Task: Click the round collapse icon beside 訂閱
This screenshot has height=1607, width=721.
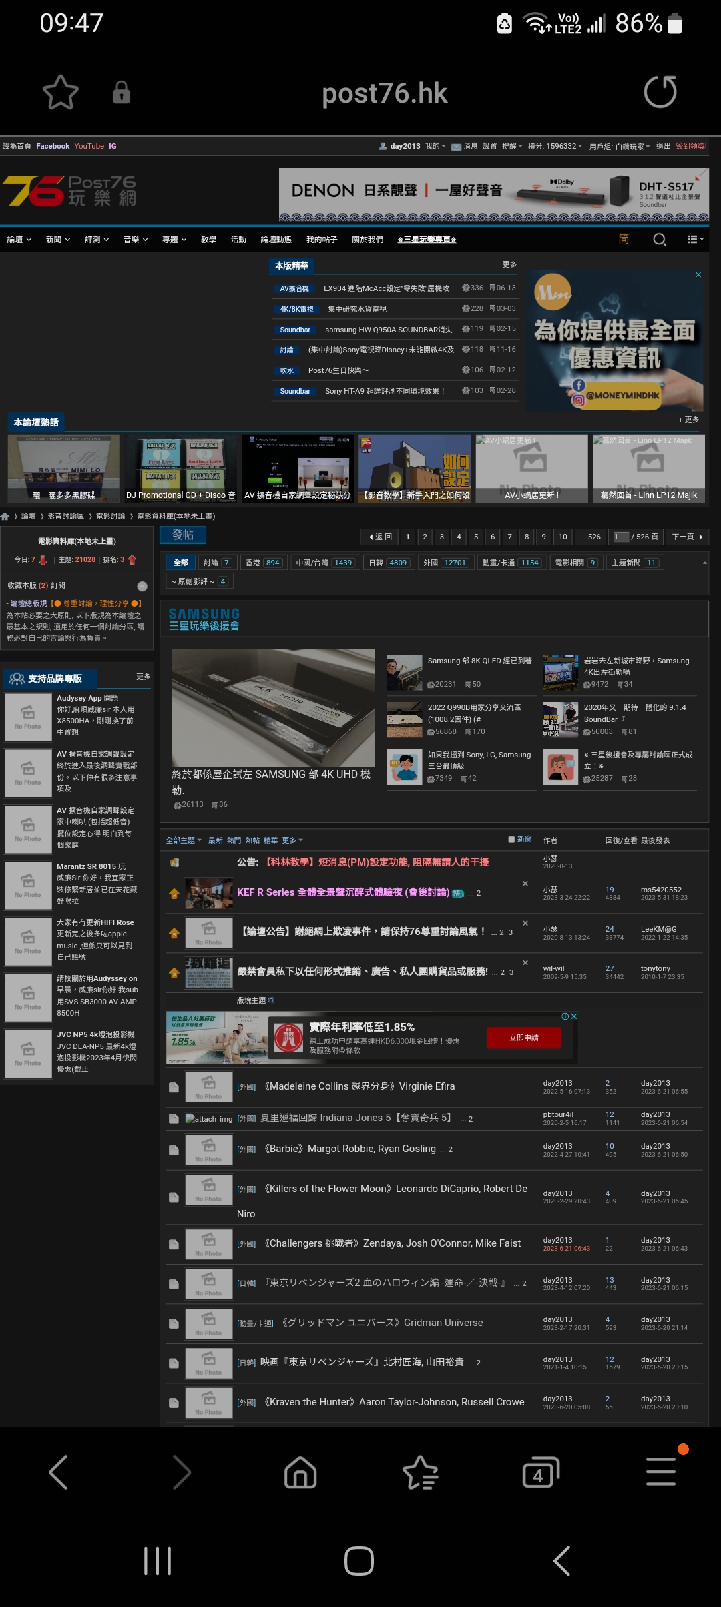Action: pos(142,586)
